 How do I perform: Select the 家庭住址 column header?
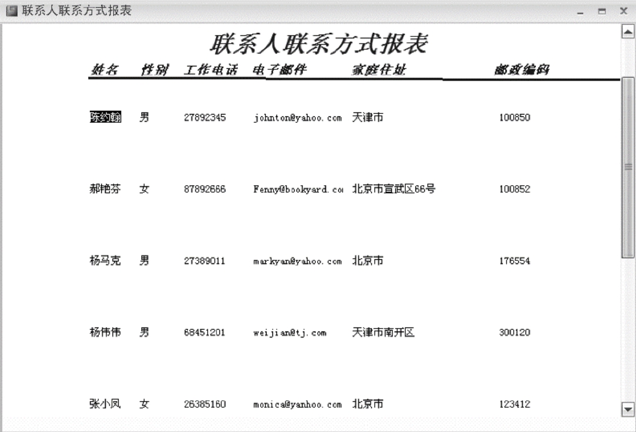coord(378,70)
